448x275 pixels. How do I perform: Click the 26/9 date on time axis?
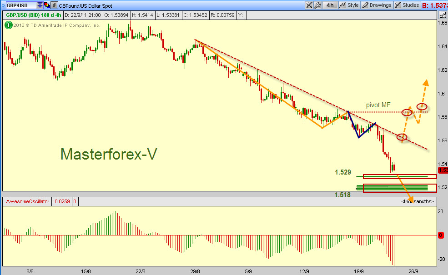pos(413,271)
